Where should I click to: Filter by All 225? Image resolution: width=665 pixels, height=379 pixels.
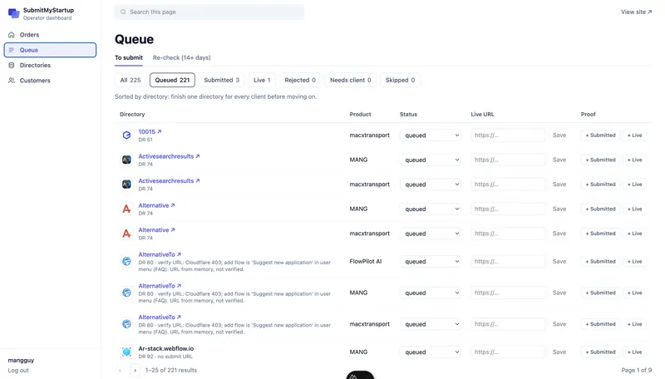(x=131, y=80)
